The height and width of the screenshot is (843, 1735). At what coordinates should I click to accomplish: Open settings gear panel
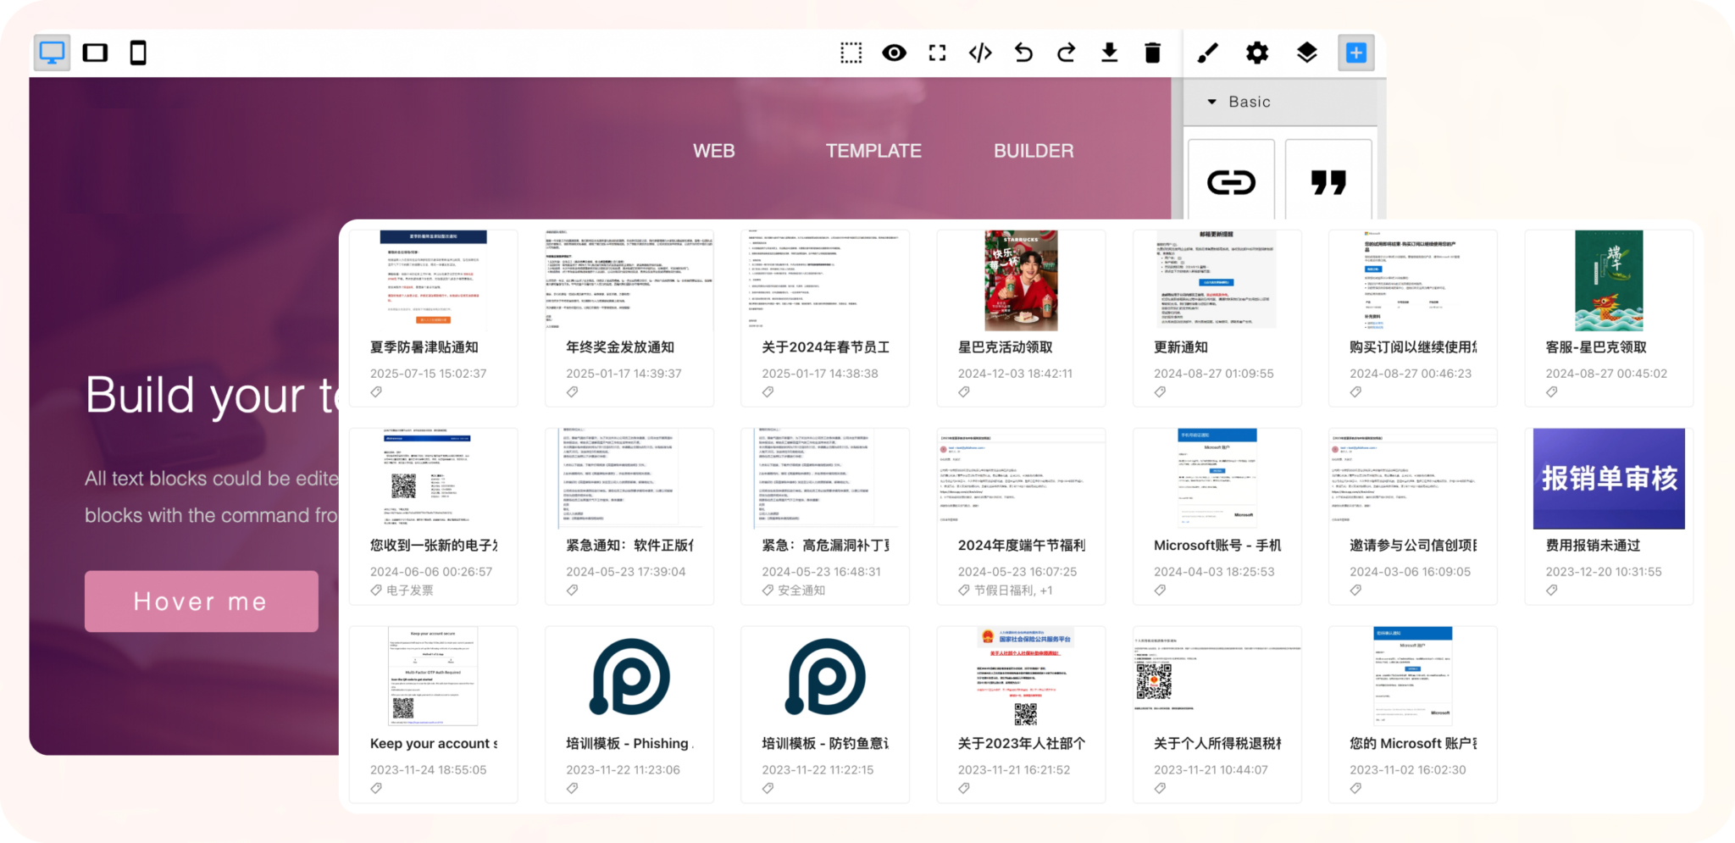tap(1257, 53)
